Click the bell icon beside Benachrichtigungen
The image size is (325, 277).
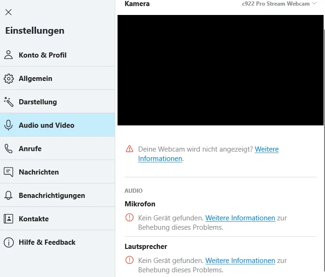(8, 195)
